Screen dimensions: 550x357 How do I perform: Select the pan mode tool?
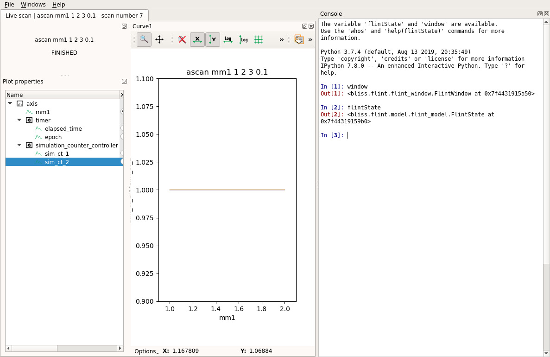[159, 39]
